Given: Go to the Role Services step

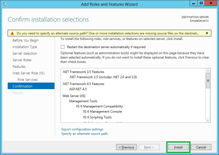Looking at the screenshot, I should (x=27, y=80).
